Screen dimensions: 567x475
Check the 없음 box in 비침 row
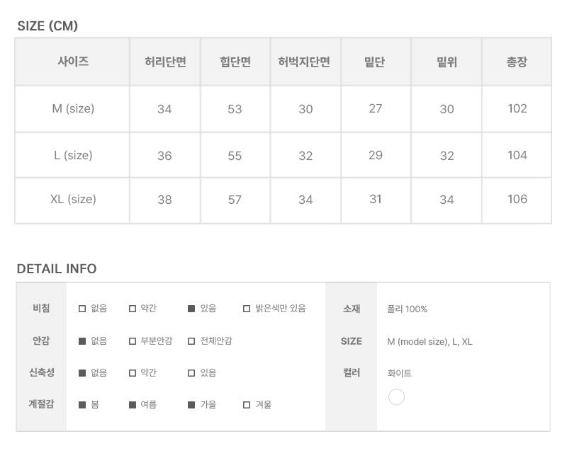[82, 309]
